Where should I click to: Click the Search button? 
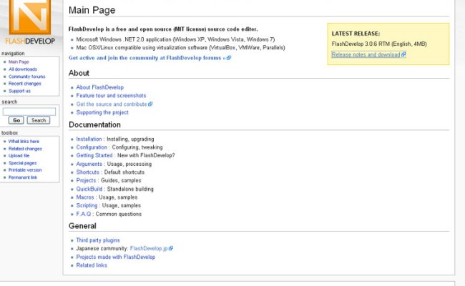pyautogui.click(x=39, y=120)
